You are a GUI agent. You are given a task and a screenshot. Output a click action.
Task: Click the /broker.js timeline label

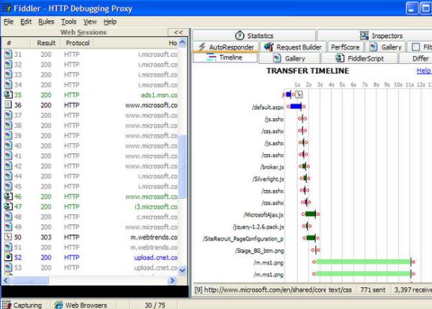pyautogui.click(x=272, y=167)
